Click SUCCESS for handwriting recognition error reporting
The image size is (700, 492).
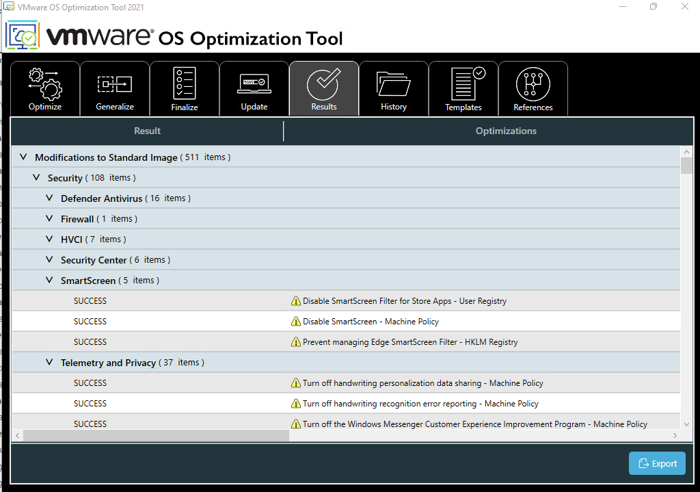pos(90,404)
